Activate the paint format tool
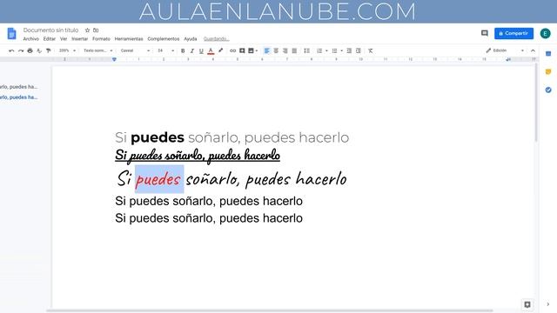Image resolution: width=557 pixels, height=313 pixels. click(49, 50)
